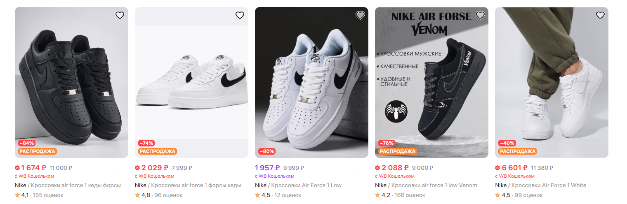
Task: Click the −40% discount badge
Action: (x=507, y=143)
